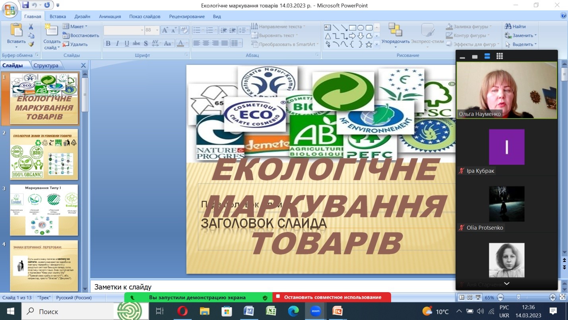Click the Удалить slide button
This screenshot has height=320, width=568.
[75, 44]
